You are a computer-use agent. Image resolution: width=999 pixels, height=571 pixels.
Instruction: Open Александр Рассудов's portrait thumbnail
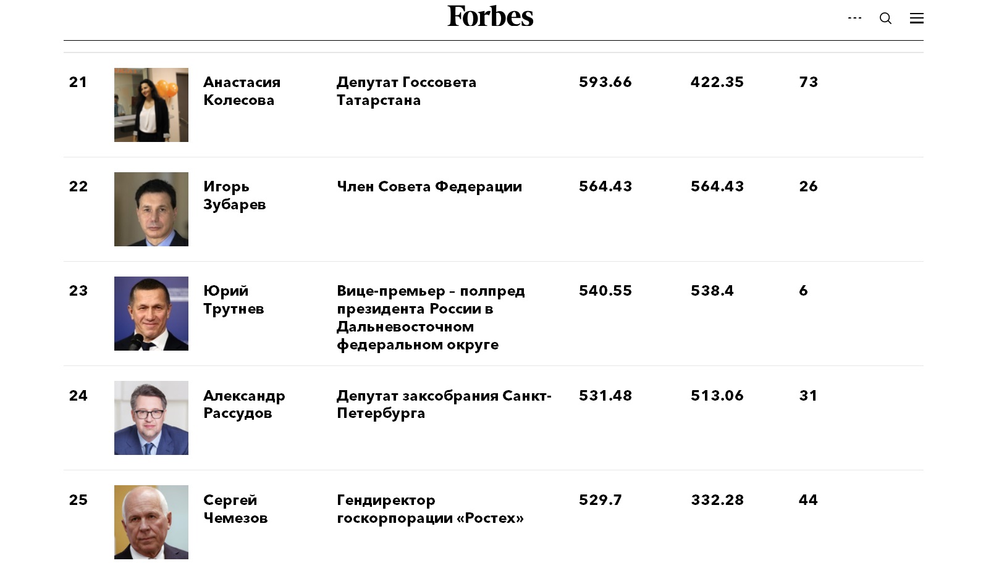pos(151,418)
